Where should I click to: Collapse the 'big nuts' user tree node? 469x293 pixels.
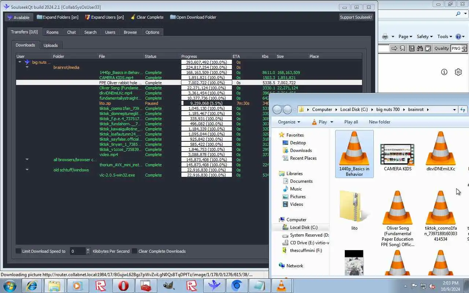click(20, 62)
